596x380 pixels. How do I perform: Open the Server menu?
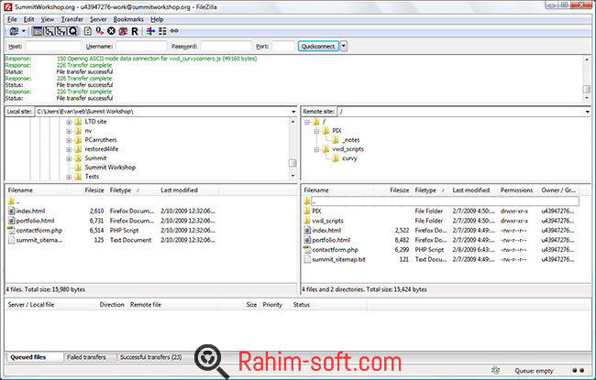(98, 19)
